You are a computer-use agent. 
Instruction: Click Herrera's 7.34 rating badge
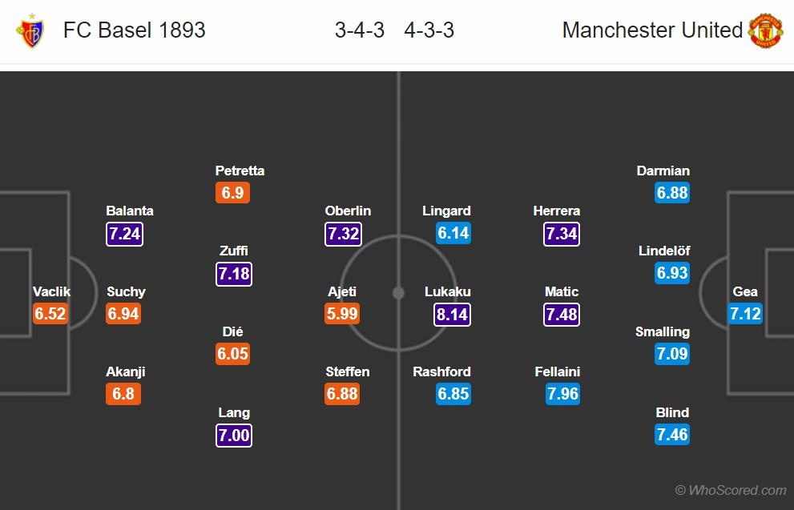(561, 233)
